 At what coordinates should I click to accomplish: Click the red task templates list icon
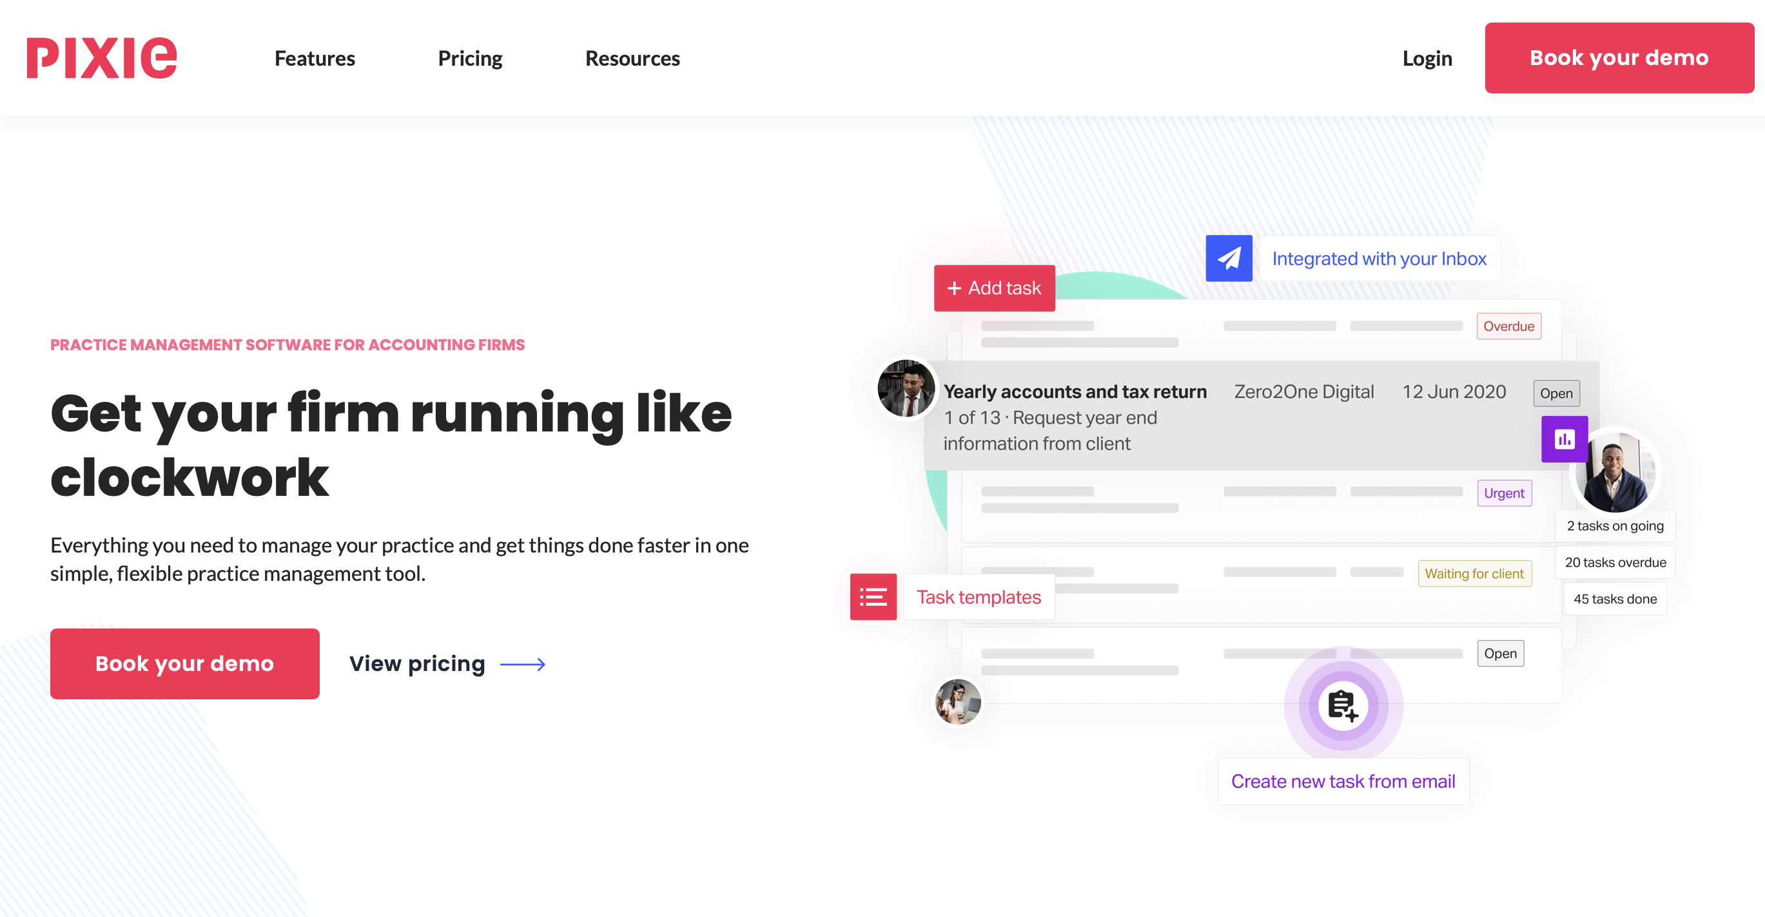(x=873, y=597)
